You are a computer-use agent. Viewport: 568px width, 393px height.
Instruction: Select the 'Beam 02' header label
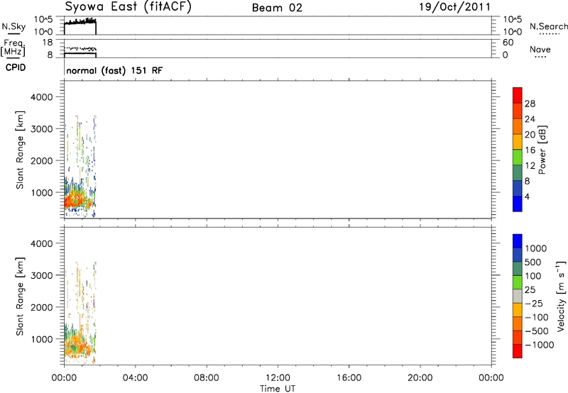(277, 8)
